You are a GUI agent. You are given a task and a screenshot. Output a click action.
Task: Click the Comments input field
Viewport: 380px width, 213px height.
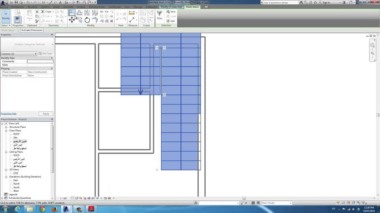(40, 61)
